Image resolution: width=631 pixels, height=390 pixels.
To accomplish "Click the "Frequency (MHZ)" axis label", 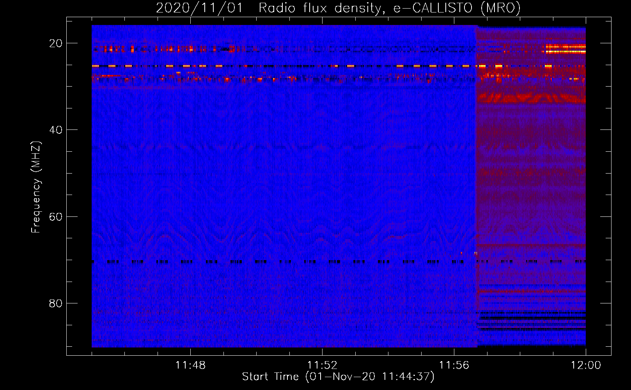I will pyautogui.click(x=36, y=187).
